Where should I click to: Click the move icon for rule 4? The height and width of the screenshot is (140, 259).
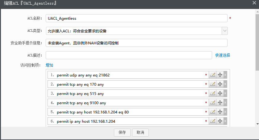(x=220, y=103)
